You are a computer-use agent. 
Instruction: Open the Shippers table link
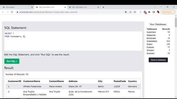(x=150, y=50)
